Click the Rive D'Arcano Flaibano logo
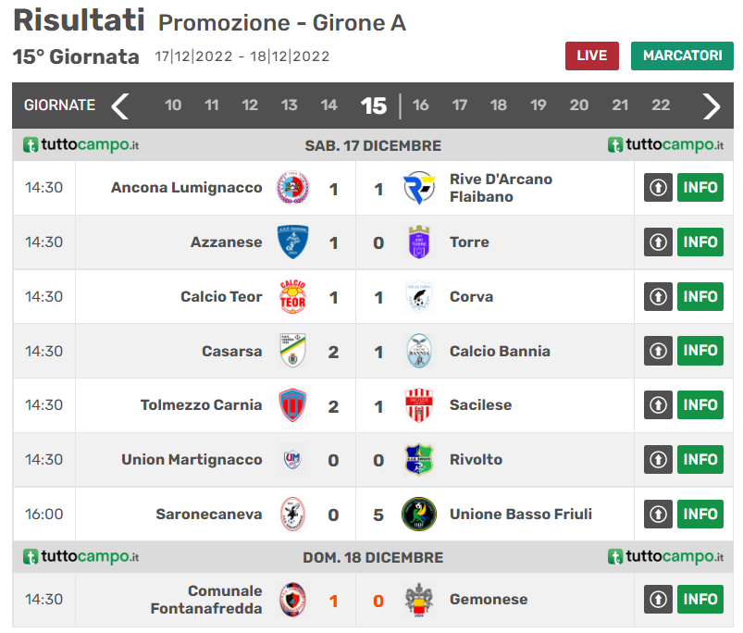The width and height of the screenshot is (743, 633). 419,188
